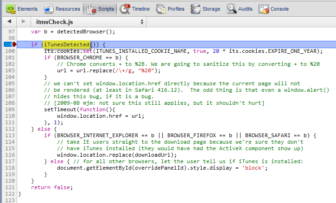Image resolution: width=336 pixels, height=203 pixels.
Task: Open the Console panel icon
Action: [x=264, y=9]
